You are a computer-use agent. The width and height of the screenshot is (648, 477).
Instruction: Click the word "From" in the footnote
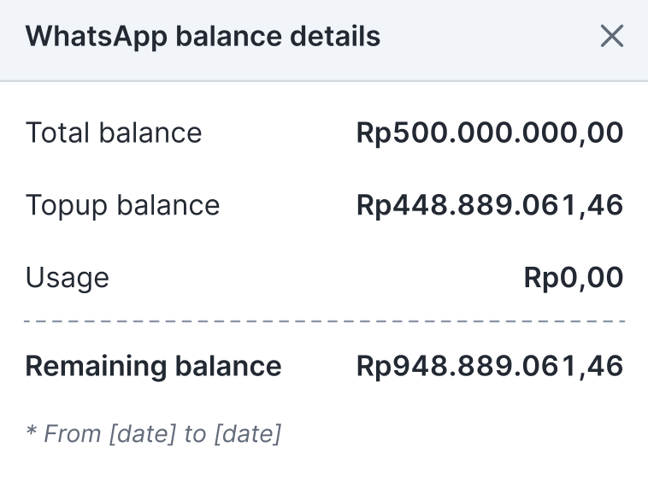pyautogui.click(x=72, y=434)
